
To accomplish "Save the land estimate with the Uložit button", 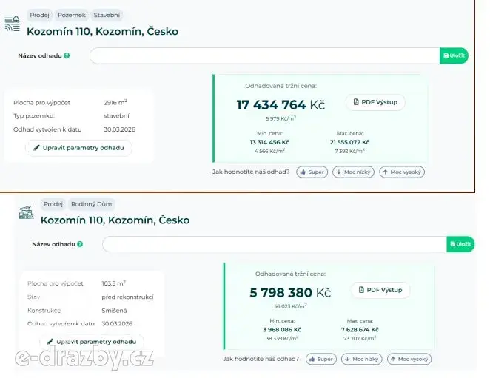I will (454, 55).
